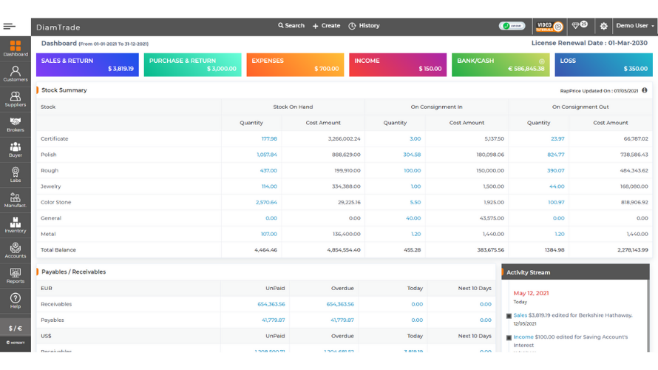
Task: Open History in the top bar
Action: tap(364, 26)
